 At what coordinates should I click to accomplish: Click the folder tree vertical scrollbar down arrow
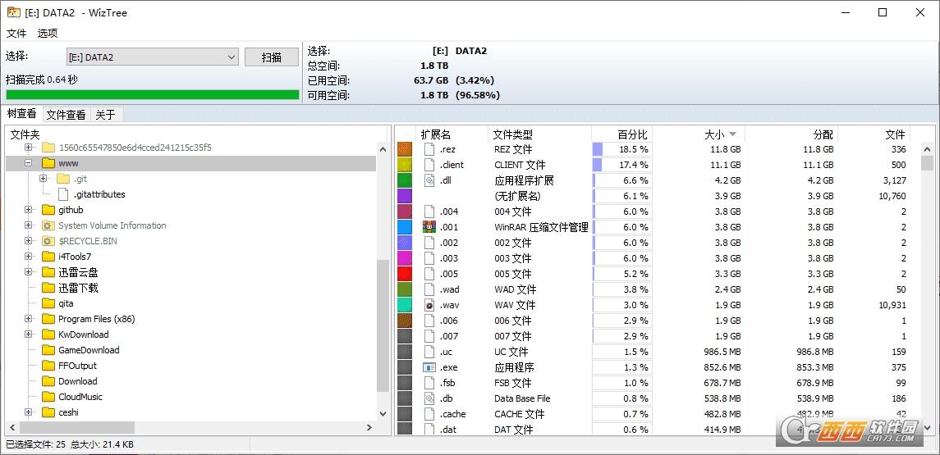click(x=383, y=414)
